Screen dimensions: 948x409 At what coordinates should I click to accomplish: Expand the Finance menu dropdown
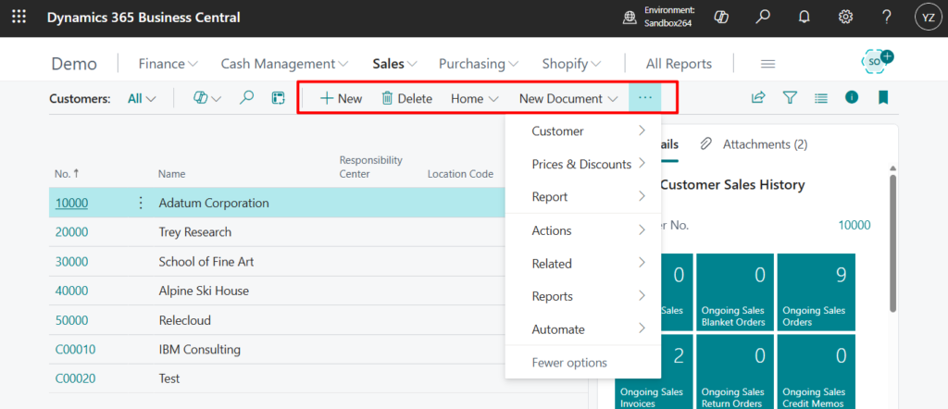(168, 64)
